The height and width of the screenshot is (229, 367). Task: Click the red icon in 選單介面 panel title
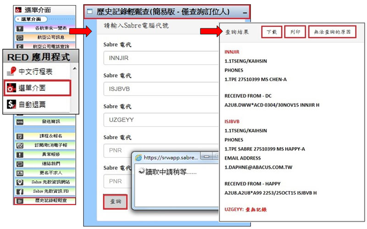tap(18, 10)
